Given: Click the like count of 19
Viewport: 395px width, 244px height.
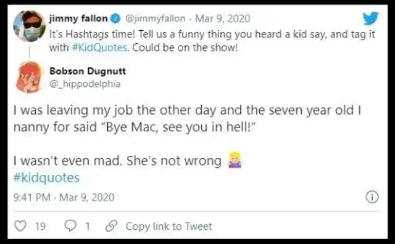Looking at the screenshot, I should 40,226.
